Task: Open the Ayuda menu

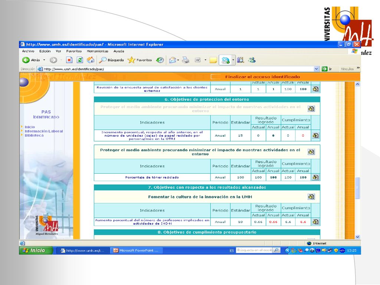Action: point(119,51)
